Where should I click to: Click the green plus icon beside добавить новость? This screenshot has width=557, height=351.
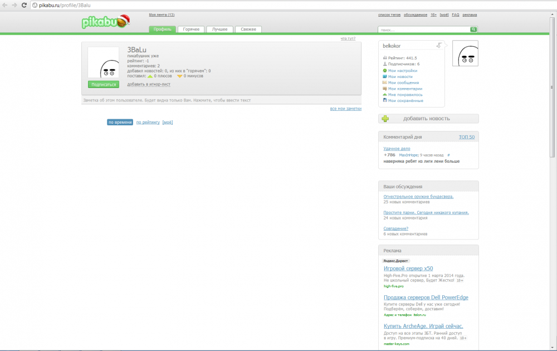click(385, 118)
